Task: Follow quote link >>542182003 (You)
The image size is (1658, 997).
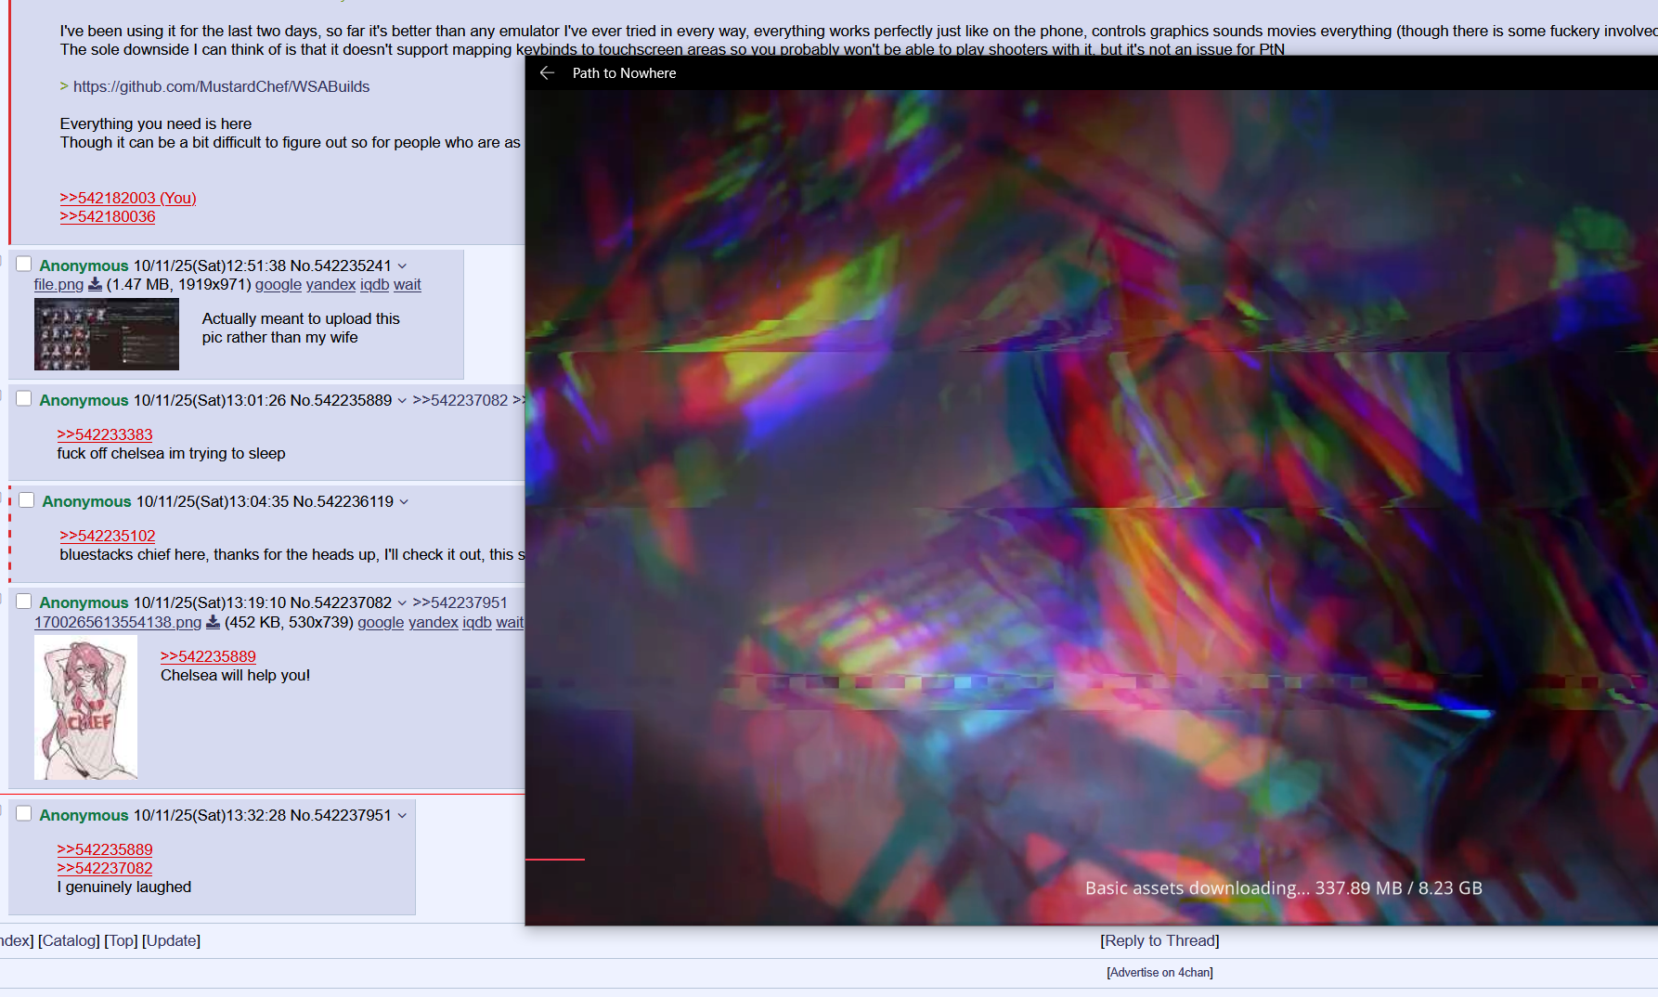Action: click(128, 198)
